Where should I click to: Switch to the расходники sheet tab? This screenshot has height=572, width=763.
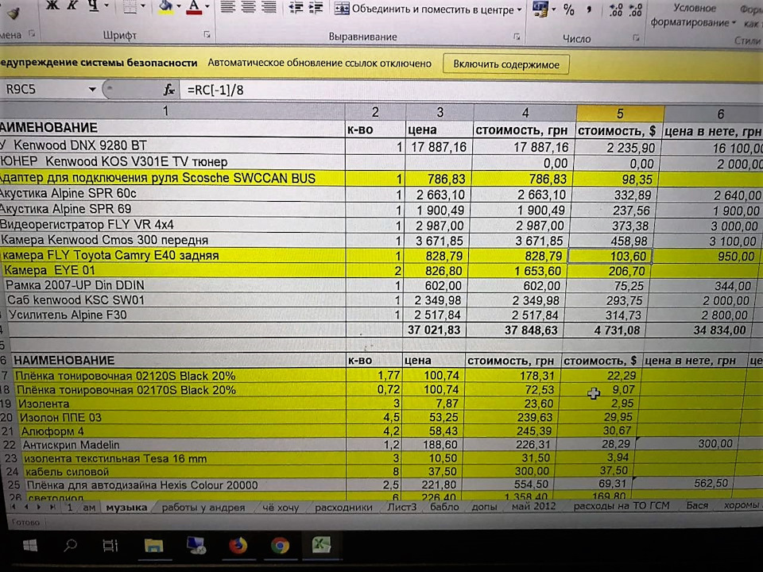point(343,508)
